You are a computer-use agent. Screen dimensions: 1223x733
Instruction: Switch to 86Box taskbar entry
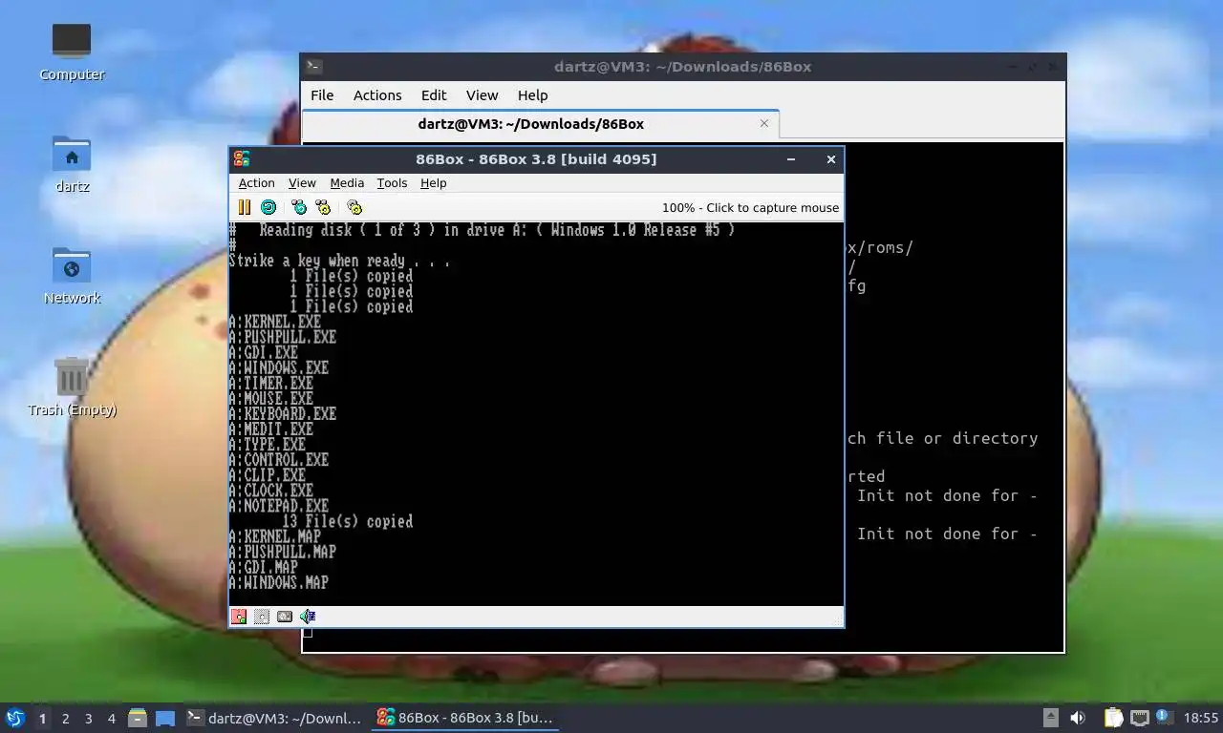pyautogui.click(x=465, y=718)
